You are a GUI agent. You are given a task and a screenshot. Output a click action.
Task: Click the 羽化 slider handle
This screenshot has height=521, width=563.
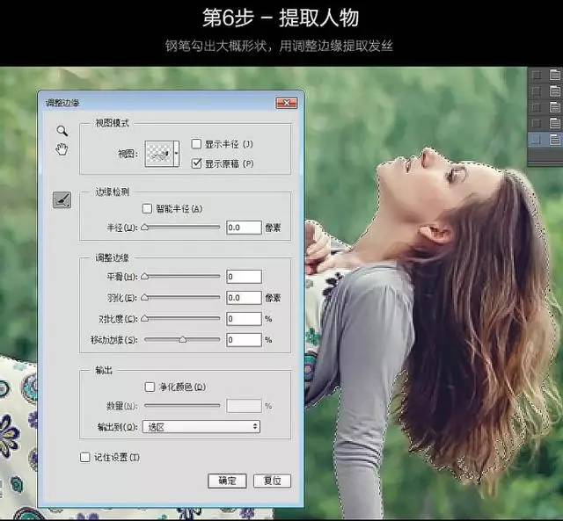145,298
